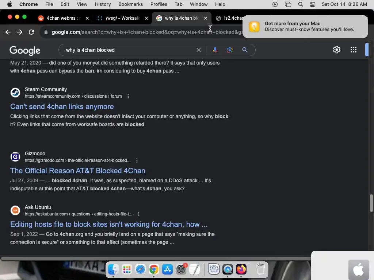Open Firefox from the dock
The height and width of the screenshot is (280, 374).
point(241,269)
